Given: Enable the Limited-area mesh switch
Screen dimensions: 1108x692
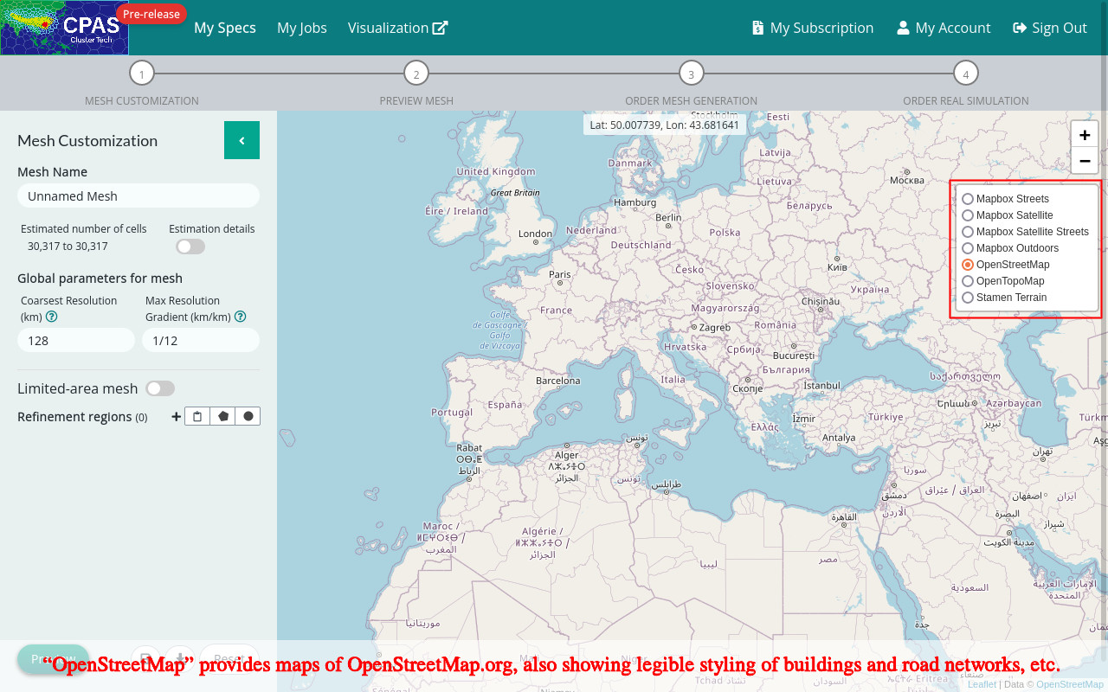Looking at the screenshot, I should click(x=160, y=388).
